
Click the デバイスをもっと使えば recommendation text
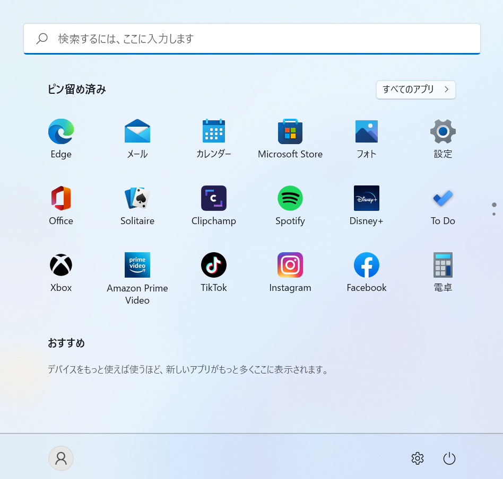click(188, 369)
